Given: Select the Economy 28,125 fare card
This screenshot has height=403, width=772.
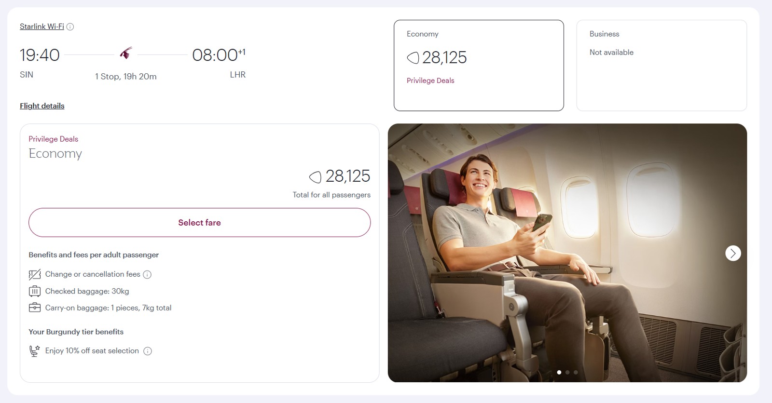Looking at the screenshot, I should click(x=479, y=66).
